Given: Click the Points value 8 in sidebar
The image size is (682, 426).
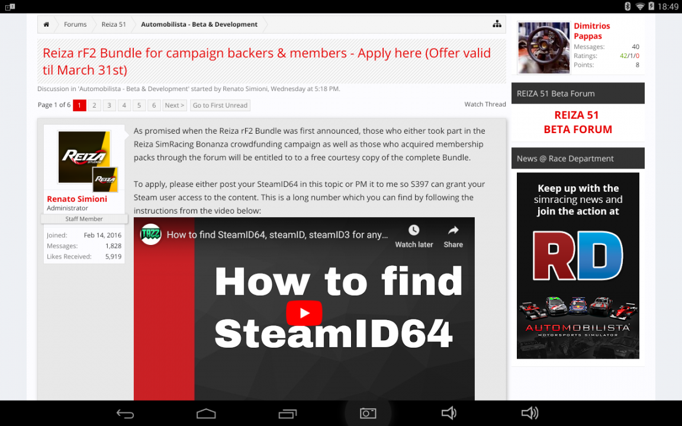Looking at the screenshot, I should pyautogui.click(x=637, y=64).
